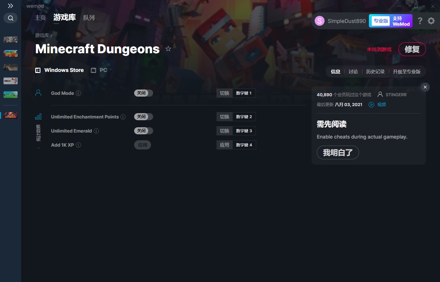Click the 支持 WeMod button
Screen dimensions: 440x282
401,21
